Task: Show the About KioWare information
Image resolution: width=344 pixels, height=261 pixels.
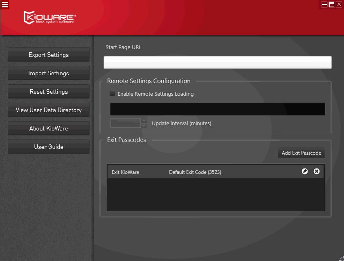Action: [x=49, y=128]
